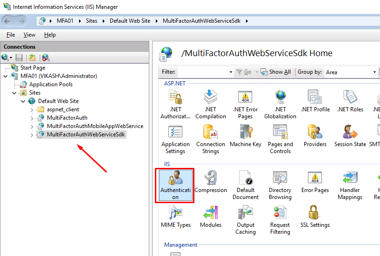Click the Save icon in Connections toolbar

point(19,58)
